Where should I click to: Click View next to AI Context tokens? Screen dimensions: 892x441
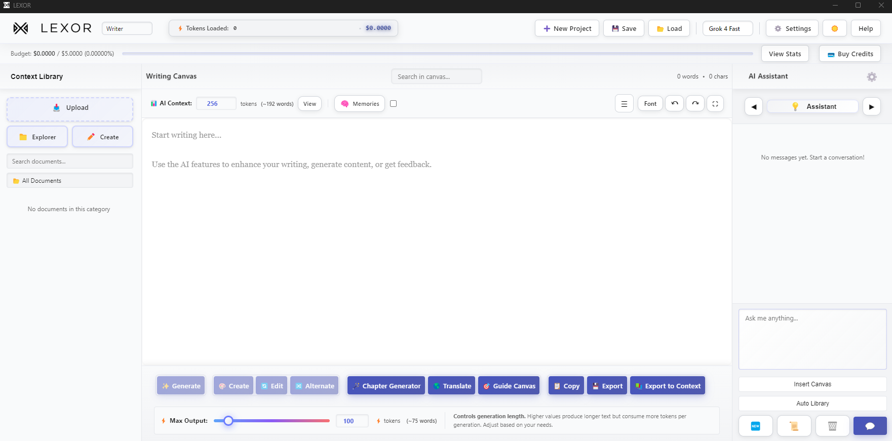click(x=309, y=104)
